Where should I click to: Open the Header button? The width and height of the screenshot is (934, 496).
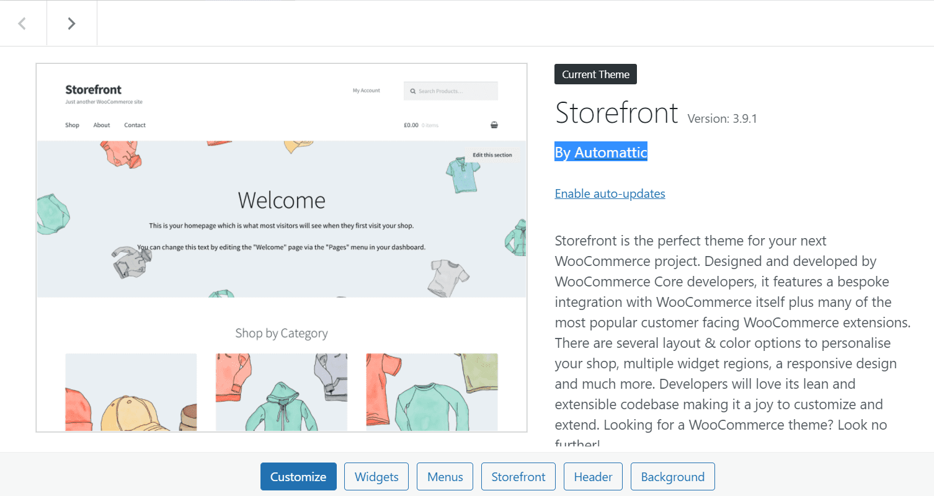pos(593,477)
